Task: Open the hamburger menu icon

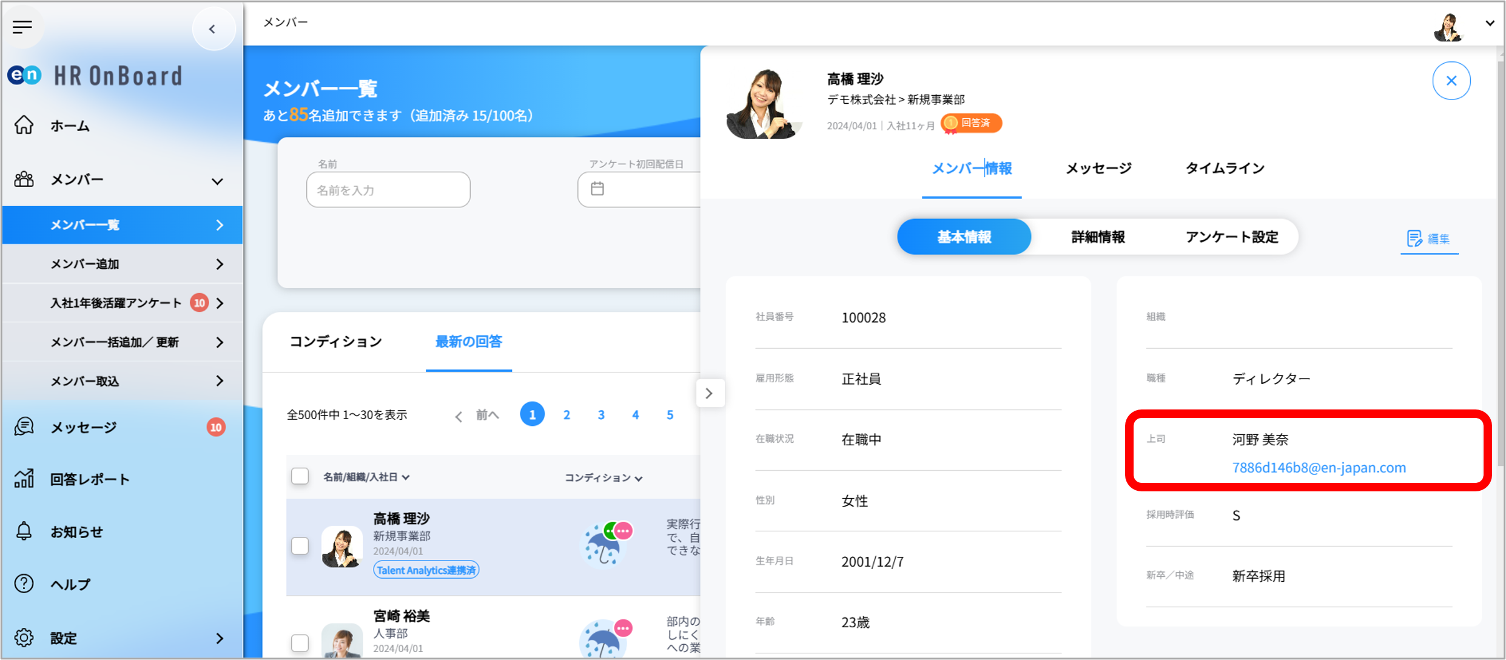Action: [x=22, y=27]
